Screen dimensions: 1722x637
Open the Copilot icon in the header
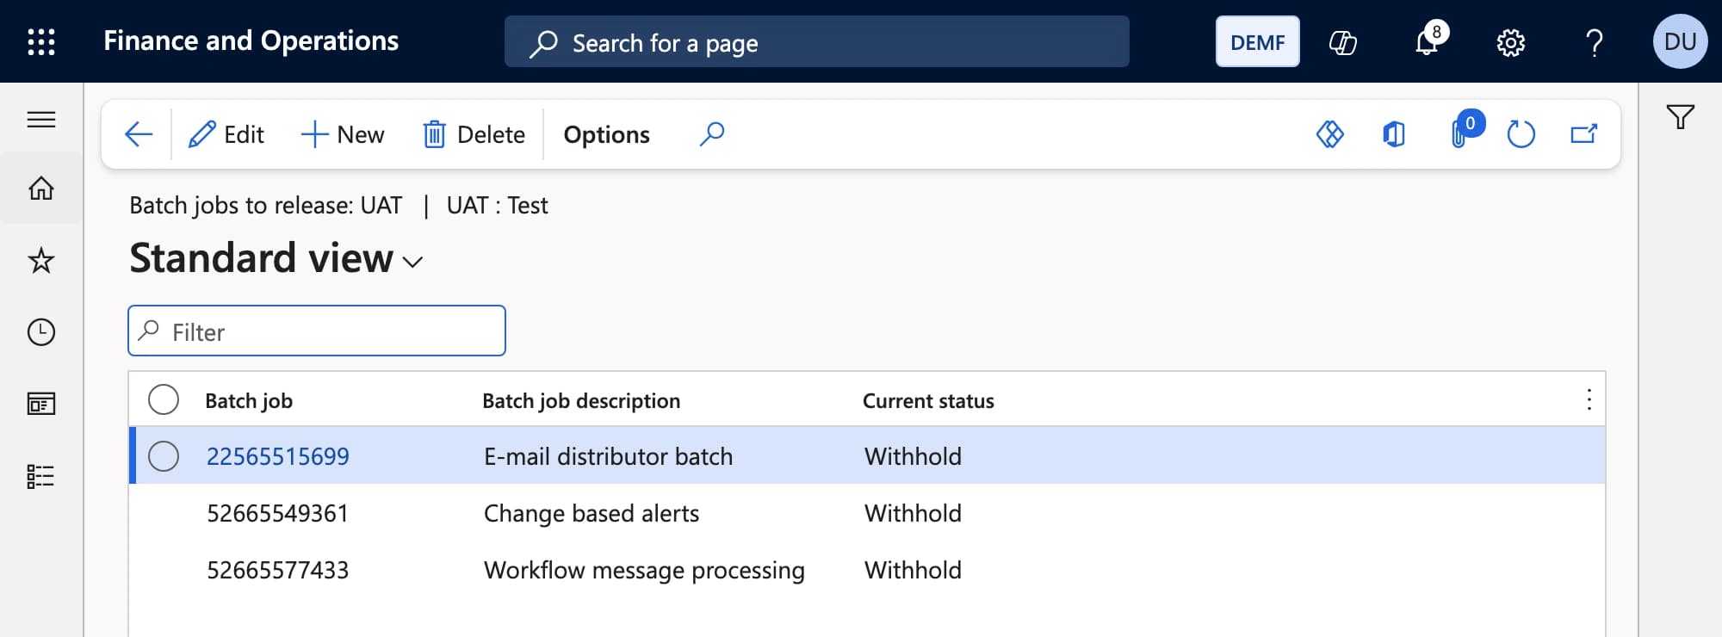tap(1342, 42)
